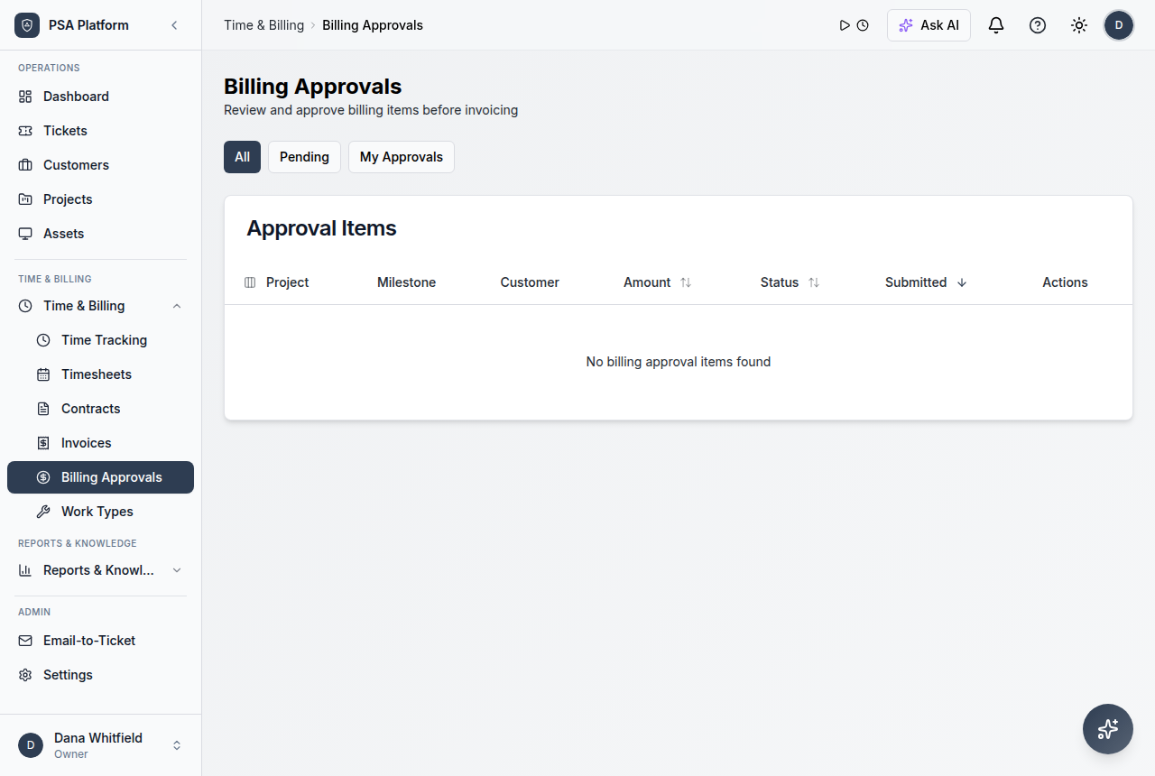
Task: Click the Milestone column header
Action: [406, 282]
